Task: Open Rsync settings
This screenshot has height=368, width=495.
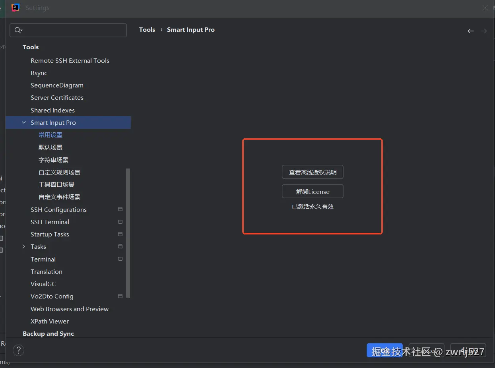Action: (39, 73)
